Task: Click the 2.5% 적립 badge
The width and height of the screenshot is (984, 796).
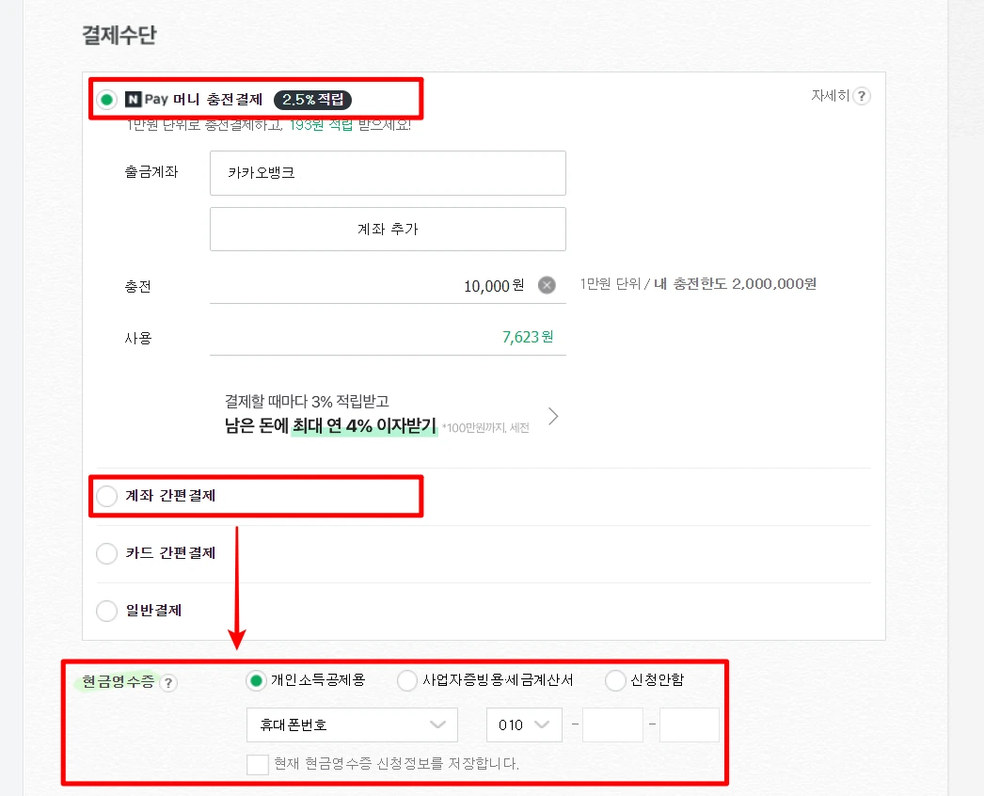Action: pyautogui.click(x=311, y=98)
